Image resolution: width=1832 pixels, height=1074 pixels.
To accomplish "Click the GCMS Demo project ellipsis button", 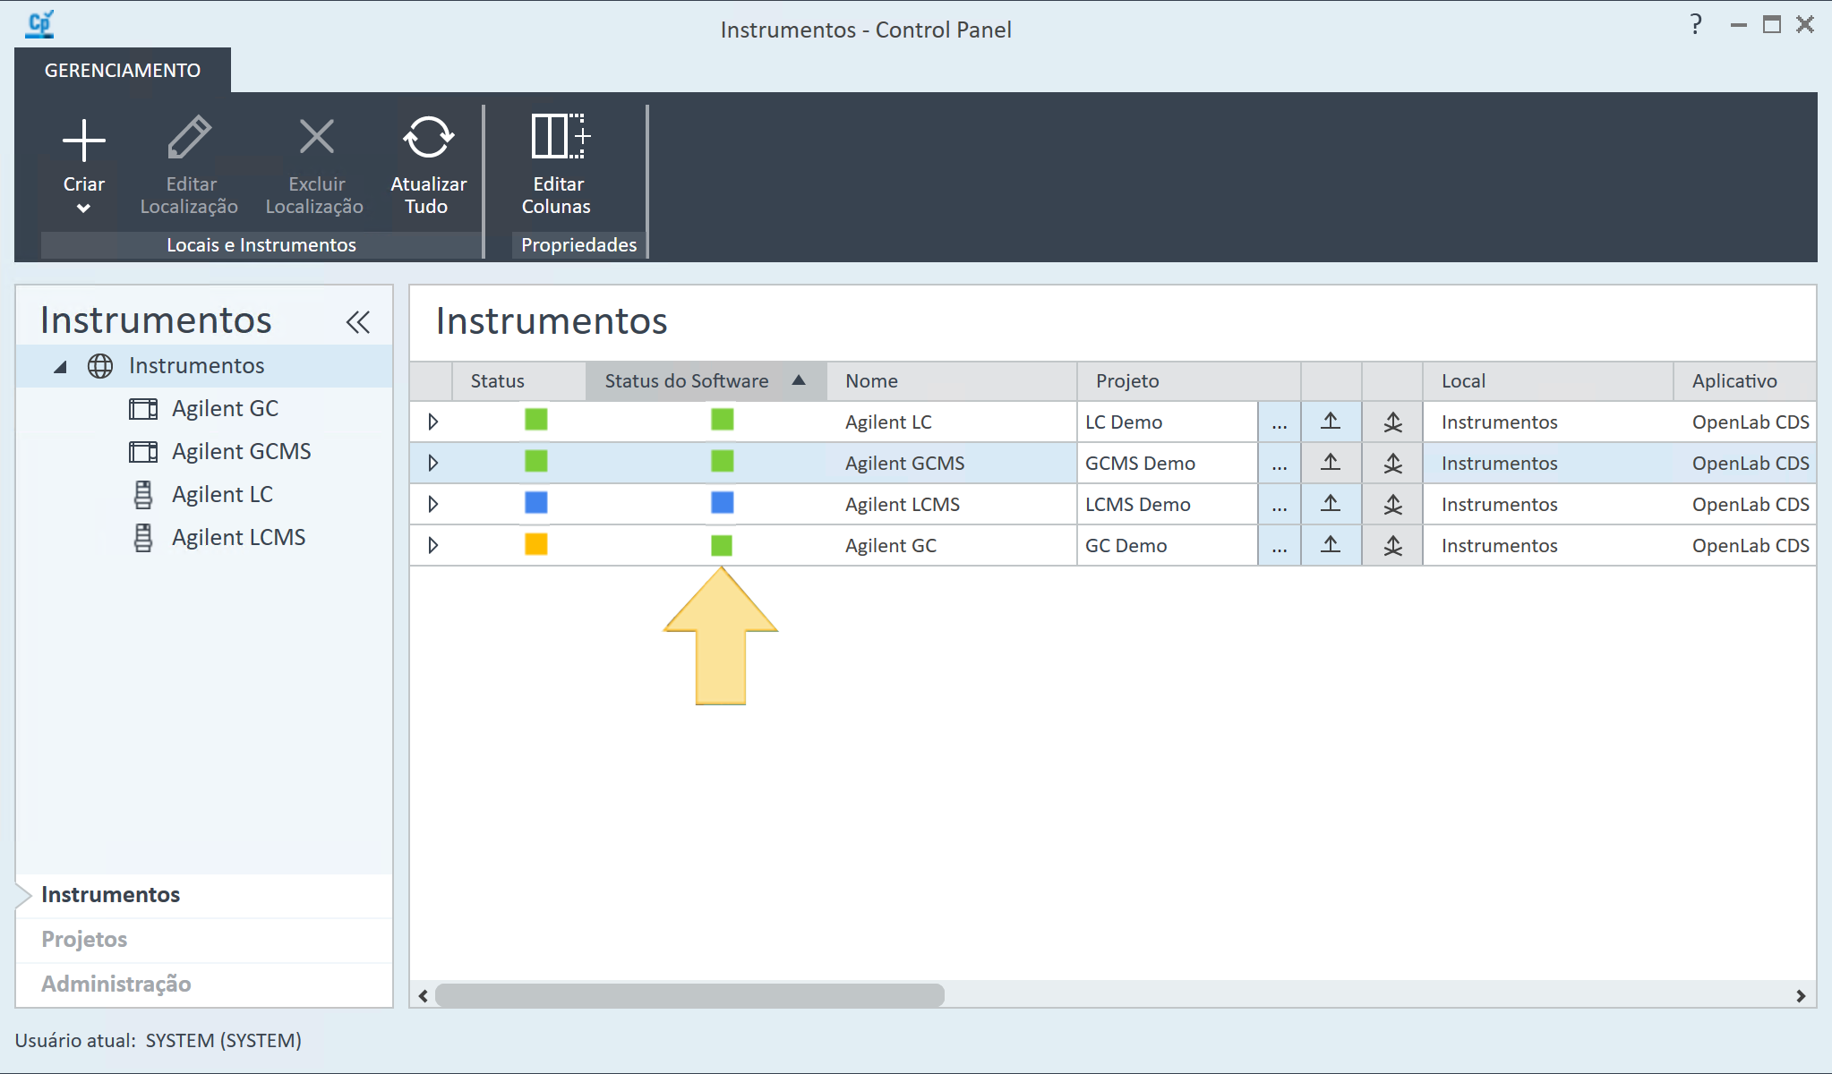I will 1280,464.
